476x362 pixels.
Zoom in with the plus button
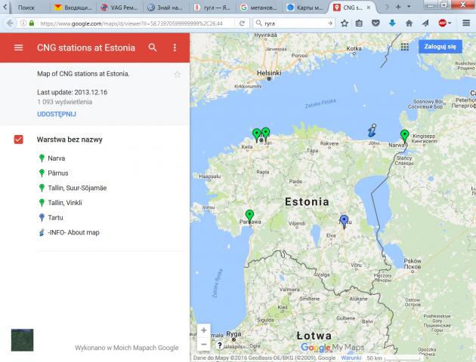point(204,330)
